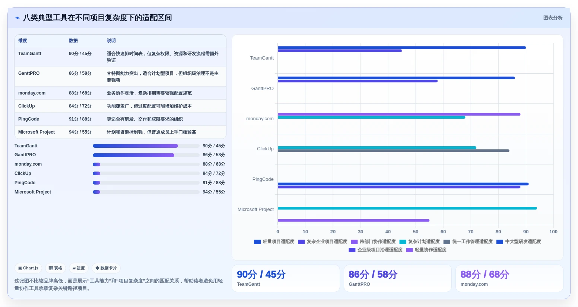Click the PingCode chart axis label
This screenshot has height=307, width=578.
263,179
